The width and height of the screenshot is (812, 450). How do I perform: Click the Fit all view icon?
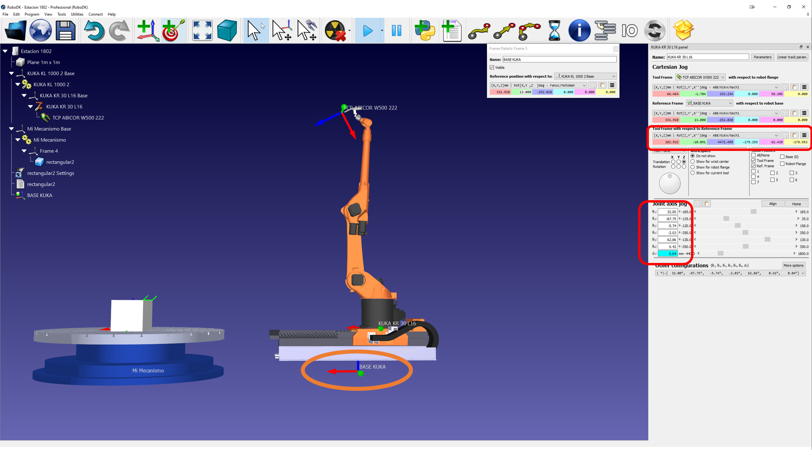202,31
